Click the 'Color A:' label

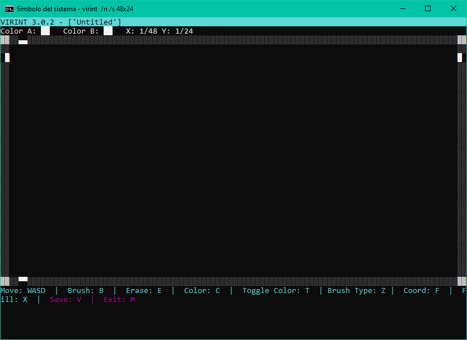point(18,31)
